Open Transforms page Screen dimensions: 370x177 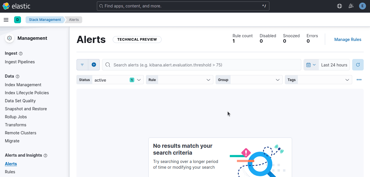point(16,125)
